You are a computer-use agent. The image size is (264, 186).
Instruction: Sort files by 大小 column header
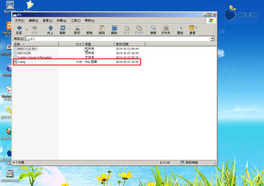tap(71, 44)
